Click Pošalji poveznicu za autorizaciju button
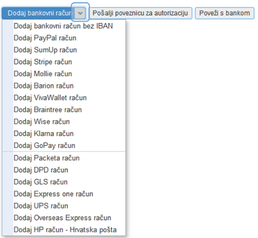 point(140,13)
